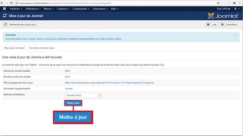Open the Utilisateurs menu
The image size is (243, 136).
[33, 9]
